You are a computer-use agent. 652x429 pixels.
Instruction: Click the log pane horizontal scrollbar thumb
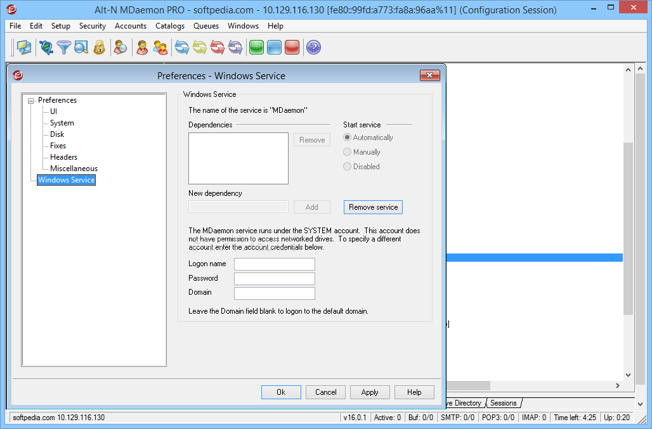468,385
